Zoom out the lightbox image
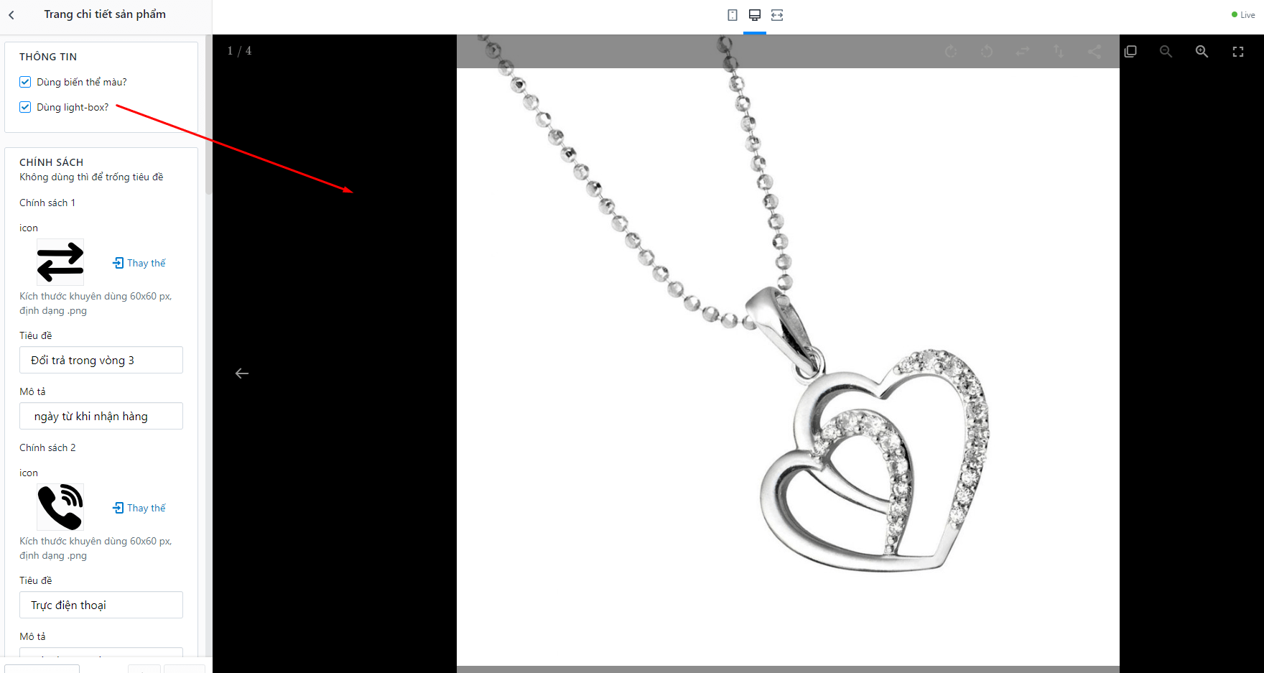 [1166, 52]
